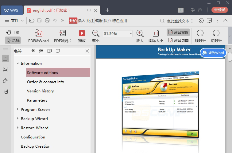The height and width of the screenshot is (159, 232).
Task: Click the feedback chat bubble icon
Action: 209,21
